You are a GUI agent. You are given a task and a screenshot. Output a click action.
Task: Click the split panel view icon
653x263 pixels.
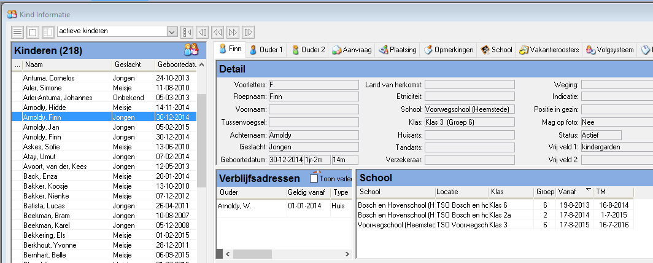pos(48,32)
